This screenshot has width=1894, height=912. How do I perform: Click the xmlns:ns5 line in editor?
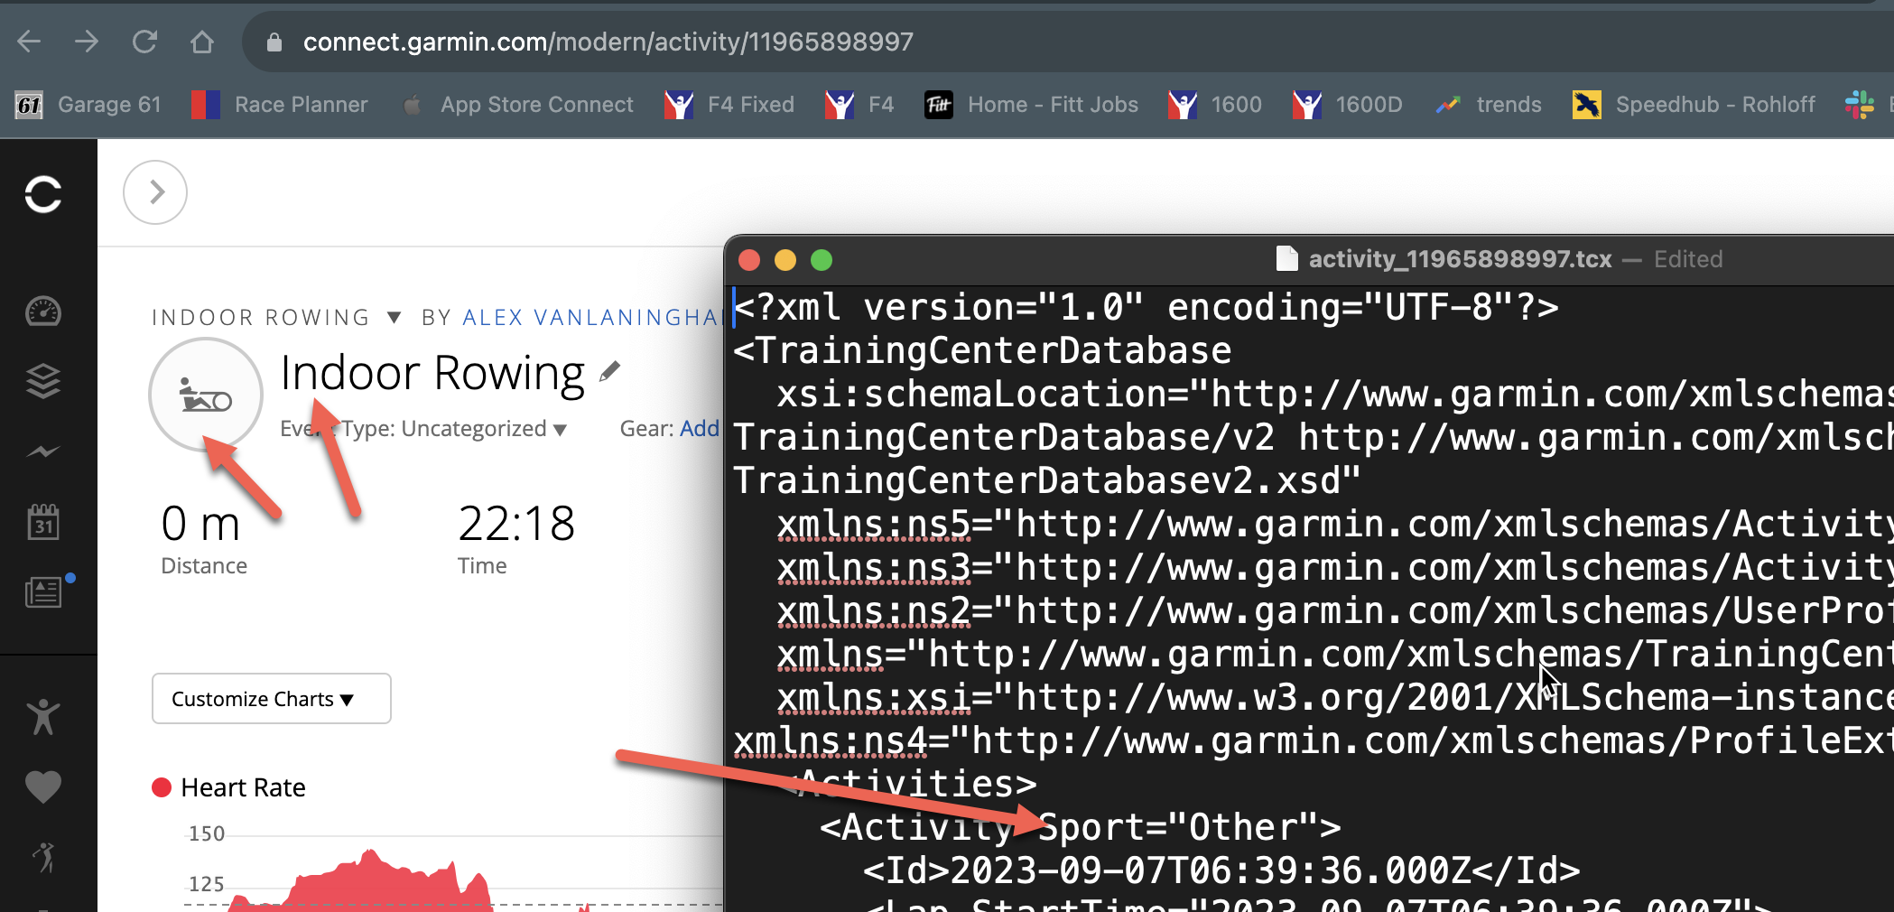coord(1334,524)
